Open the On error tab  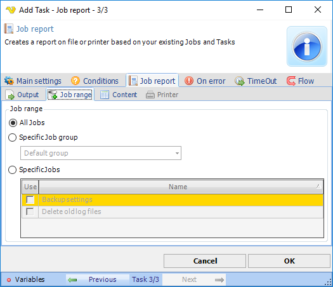point(205,81)
